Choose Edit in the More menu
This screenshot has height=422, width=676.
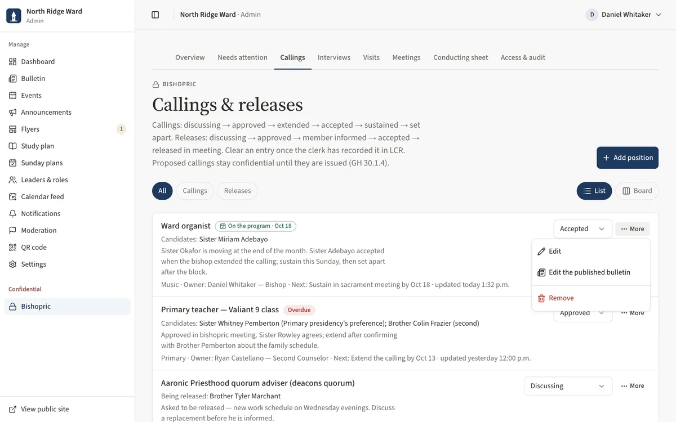591,252
